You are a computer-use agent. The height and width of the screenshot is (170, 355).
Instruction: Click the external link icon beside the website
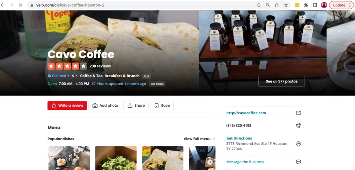point(298,113)
